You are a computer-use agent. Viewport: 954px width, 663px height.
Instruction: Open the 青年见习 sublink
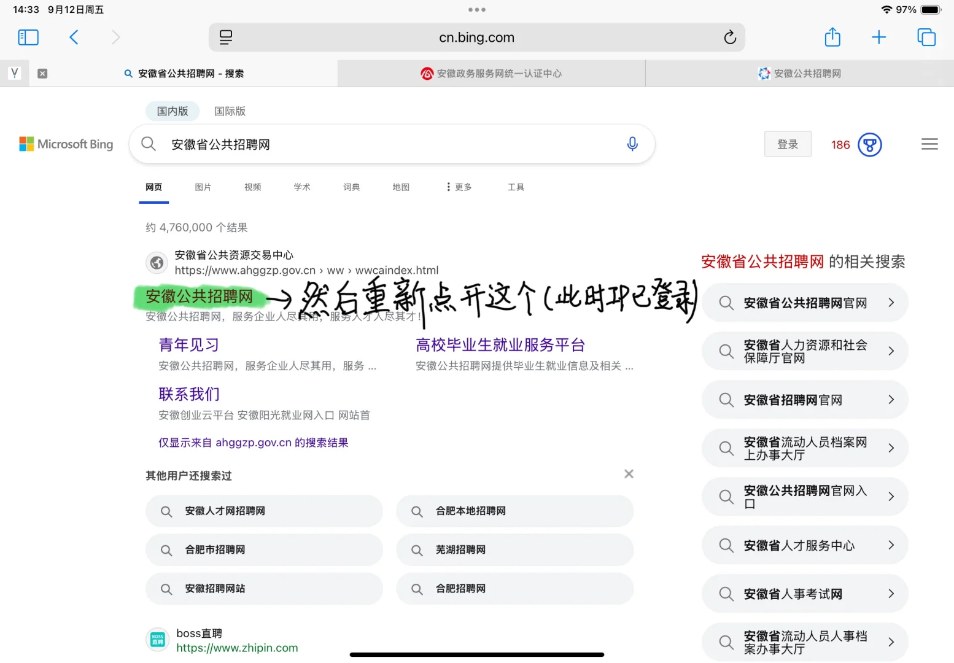tap(189, 345)
